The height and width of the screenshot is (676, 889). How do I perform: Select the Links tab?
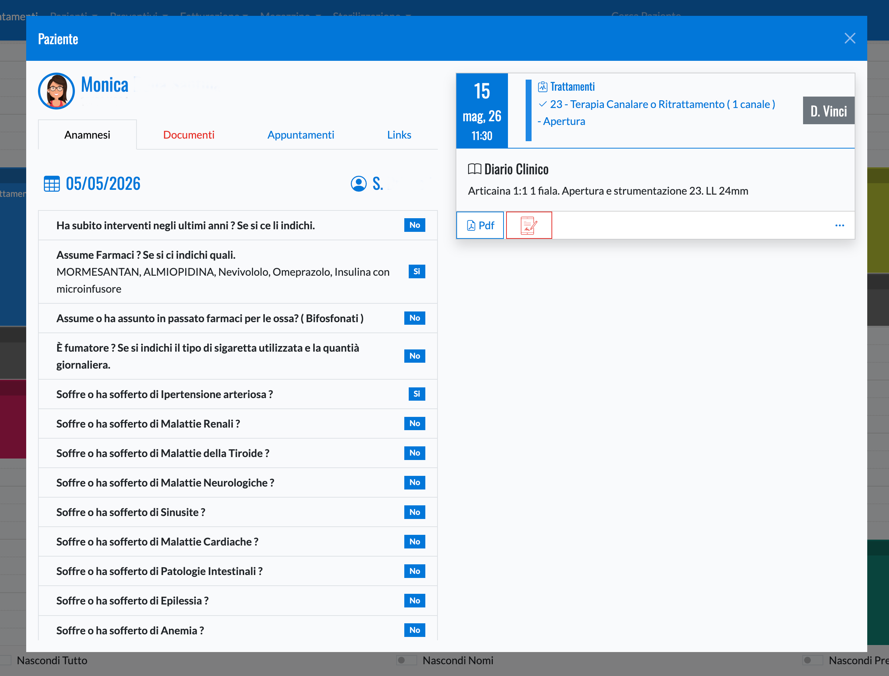[399, 135]
